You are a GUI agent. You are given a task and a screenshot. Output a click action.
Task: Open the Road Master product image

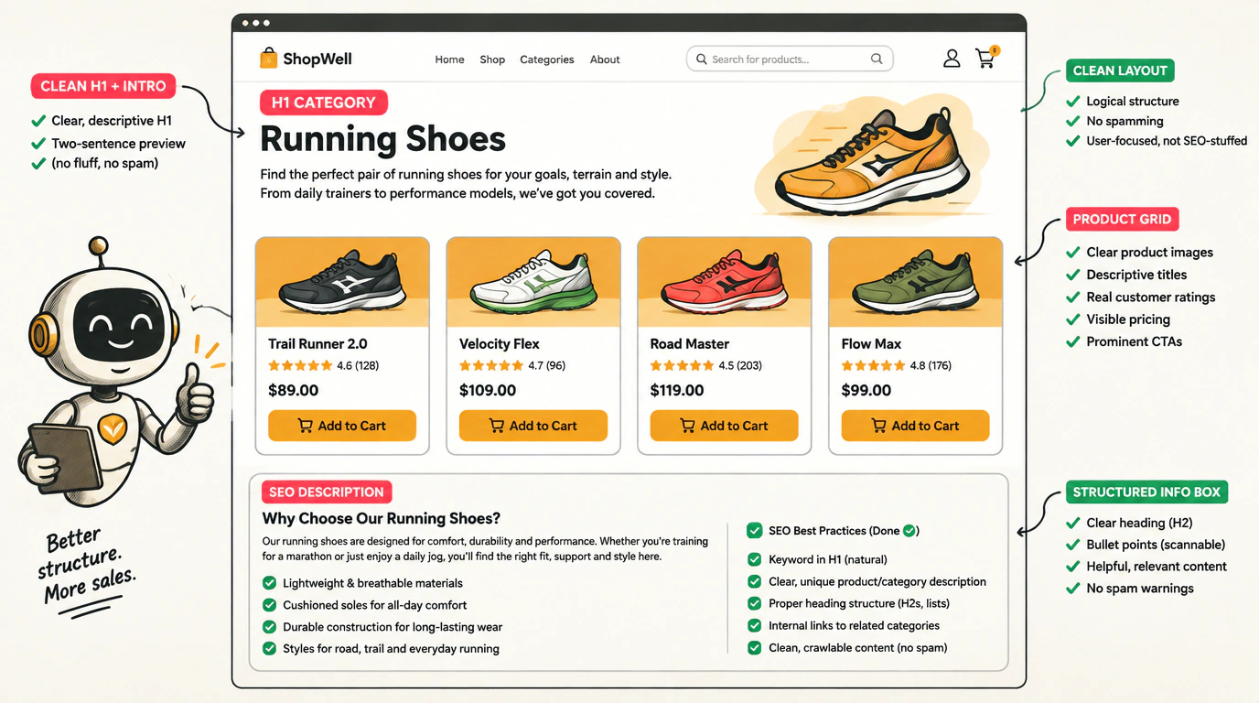coord(725,282)
